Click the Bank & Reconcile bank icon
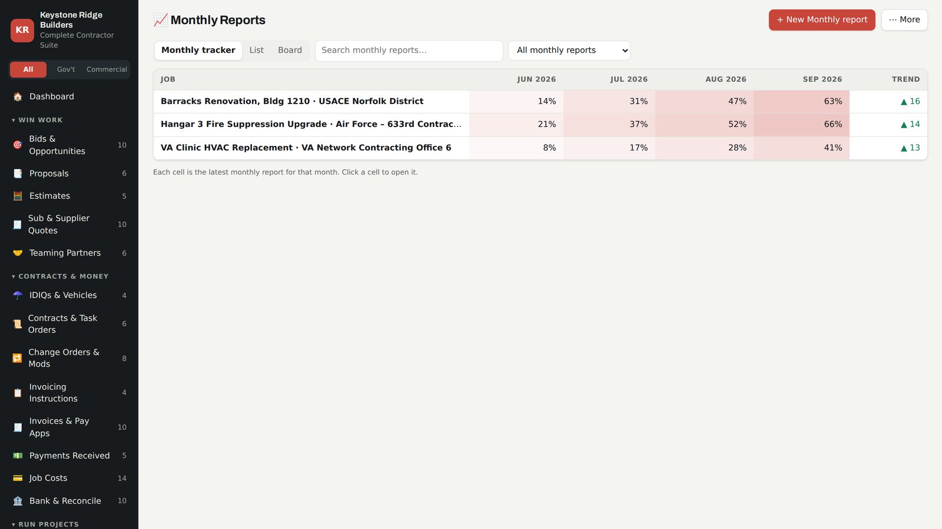The height and width of the screenshot is (529, 942). pos(18,501)
